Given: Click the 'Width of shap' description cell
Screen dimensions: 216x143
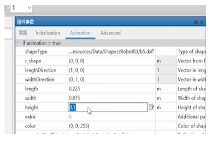Looking at the screenshot, I should click(192, 98).
